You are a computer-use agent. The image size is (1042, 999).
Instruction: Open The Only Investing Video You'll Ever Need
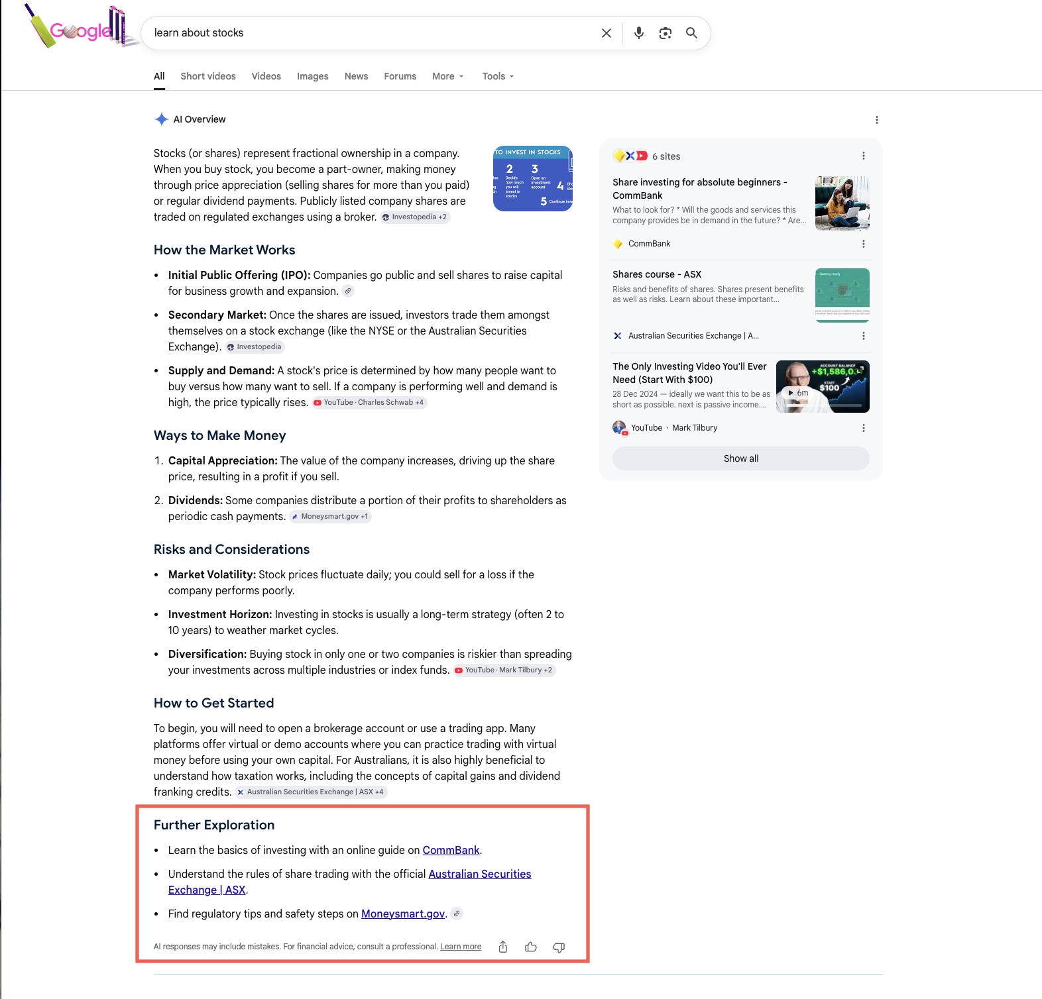[x=689, y=373]
